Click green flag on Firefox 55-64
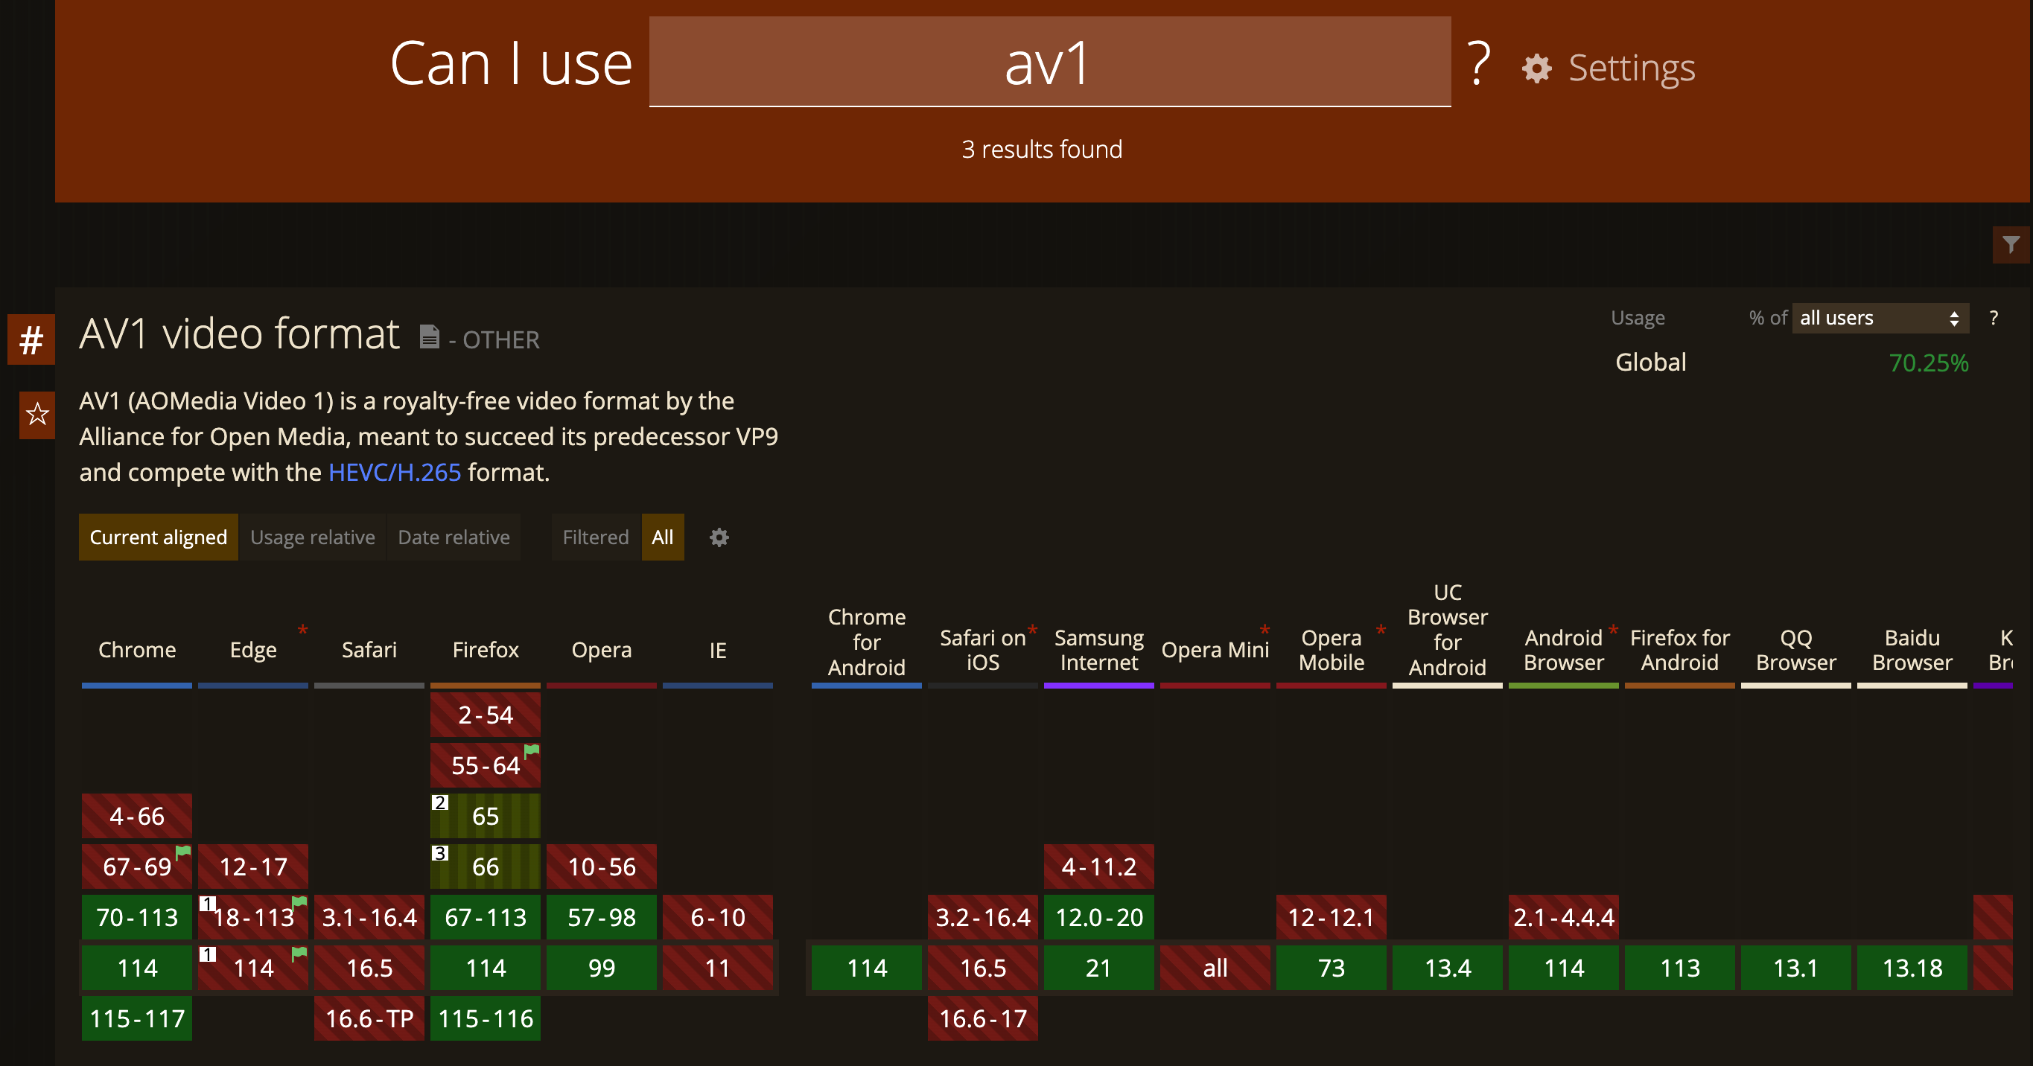The height and width of the screenshot is (1066, 2033). tap(532, 750)
